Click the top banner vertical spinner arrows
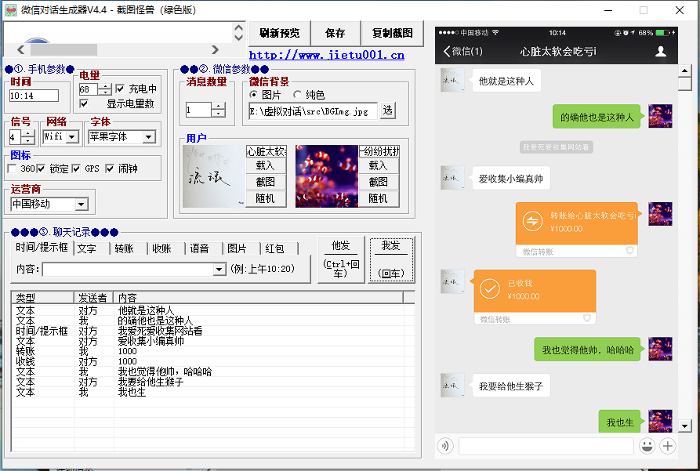The image size is (700, 471). click(x=238, y=33)
